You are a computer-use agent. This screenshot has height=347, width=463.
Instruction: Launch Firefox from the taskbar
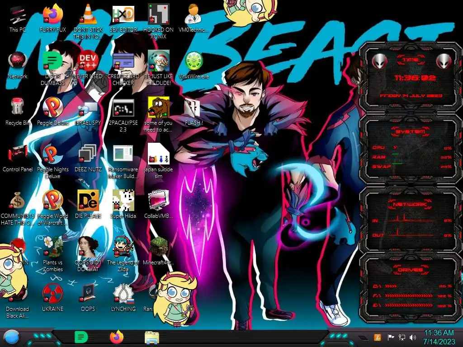pyautogui.click(x=116, y=337)
